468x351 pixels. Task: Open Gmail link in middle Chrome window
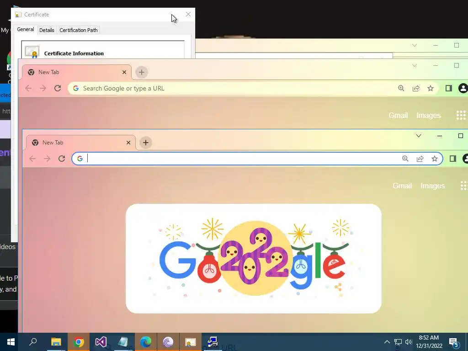pos(398,115)
